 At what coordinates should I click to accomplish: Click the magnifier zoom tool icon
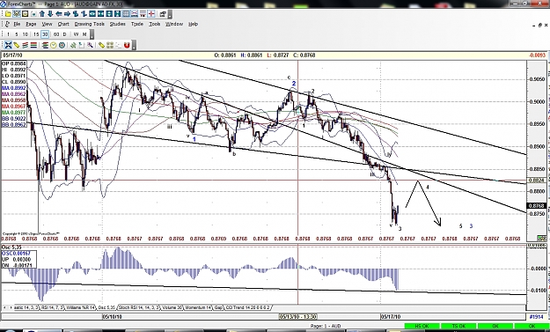tap(90, 45)
